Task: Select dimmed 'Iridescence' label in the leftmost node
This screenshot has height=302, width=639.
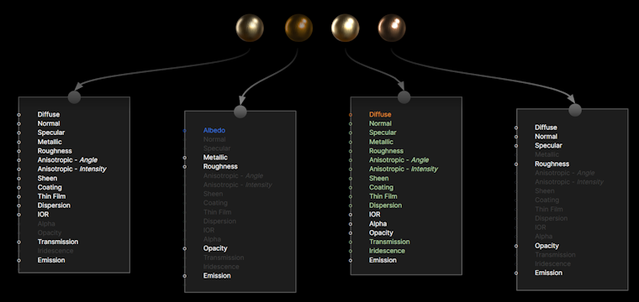Action: click(55, 251)
